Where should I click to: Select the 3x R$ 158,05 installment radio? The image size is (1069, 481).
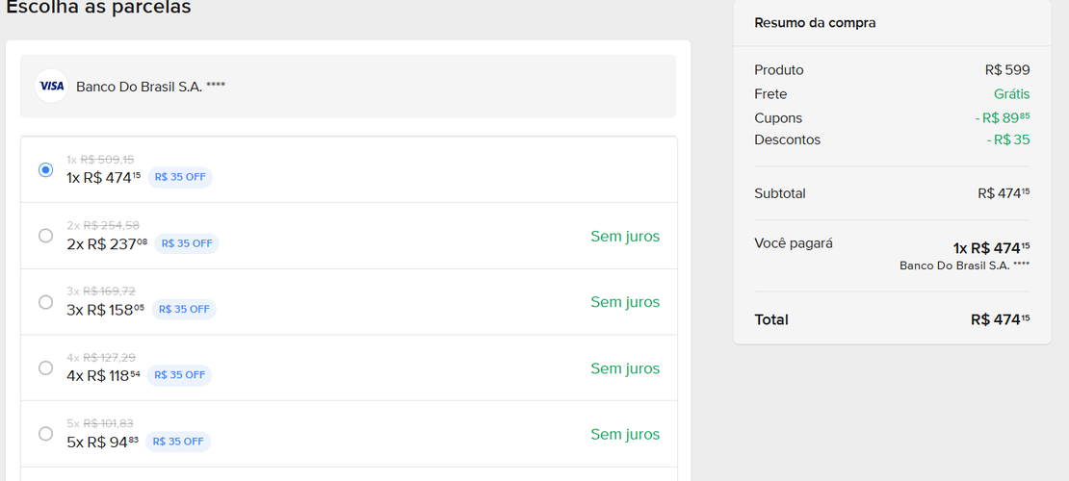coord(45,302)
